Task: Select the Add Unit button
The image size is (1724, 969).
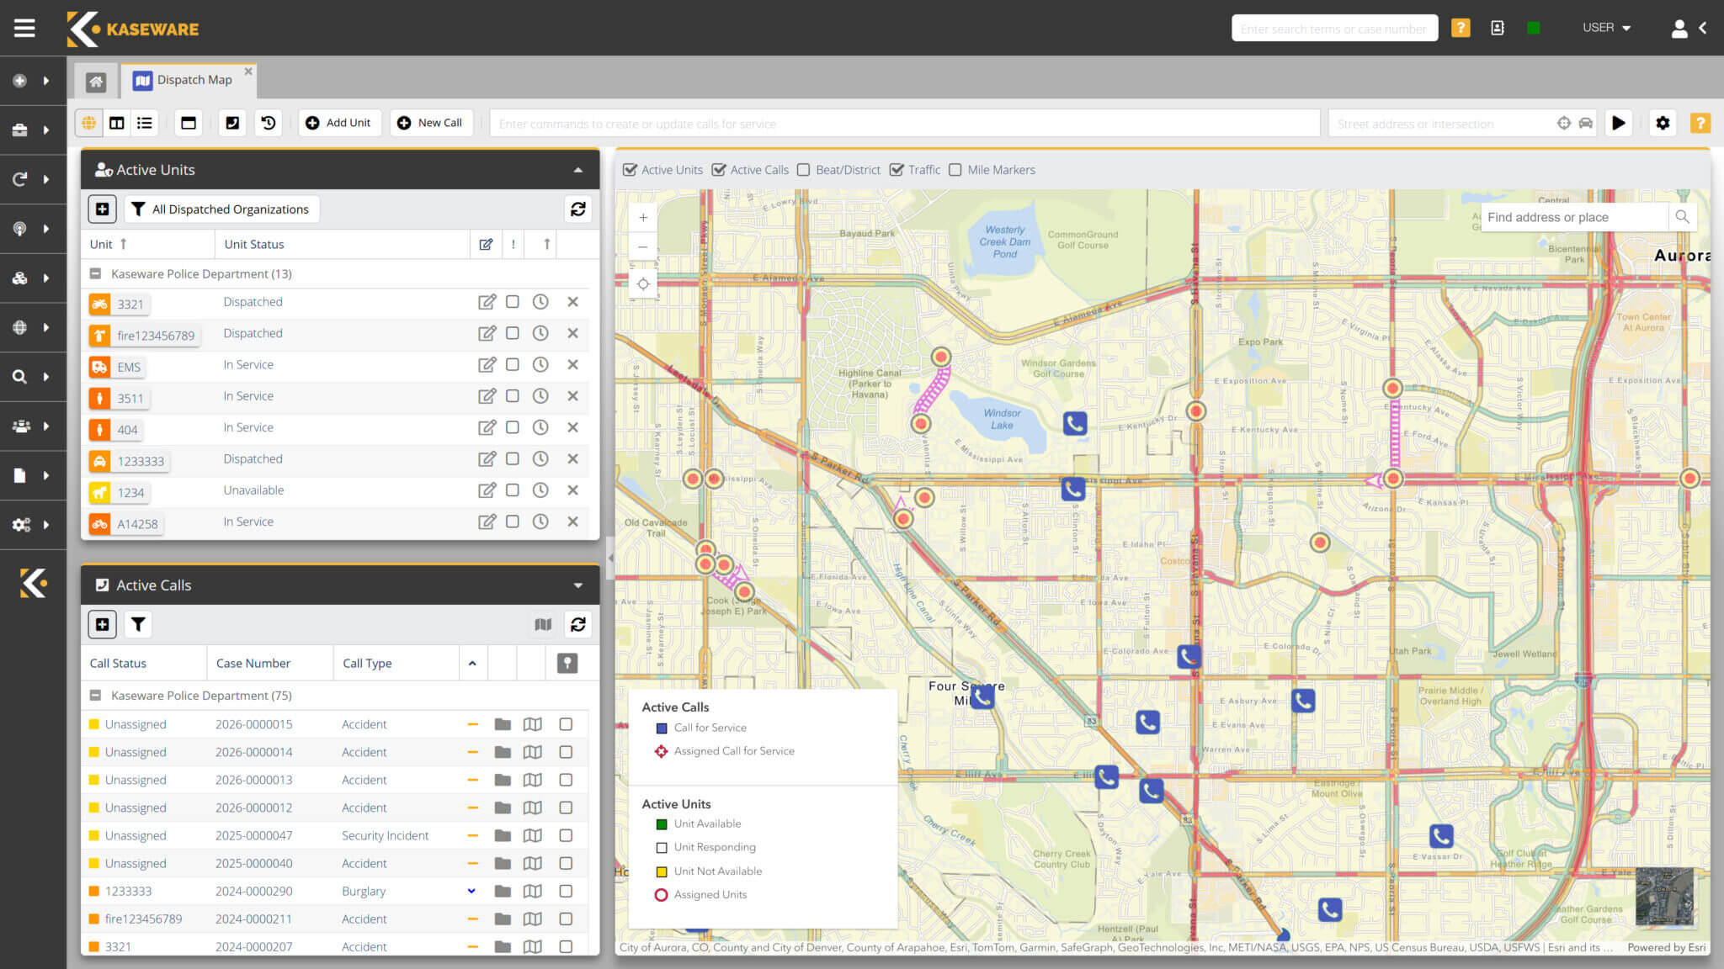Action: tap(339, 123)
